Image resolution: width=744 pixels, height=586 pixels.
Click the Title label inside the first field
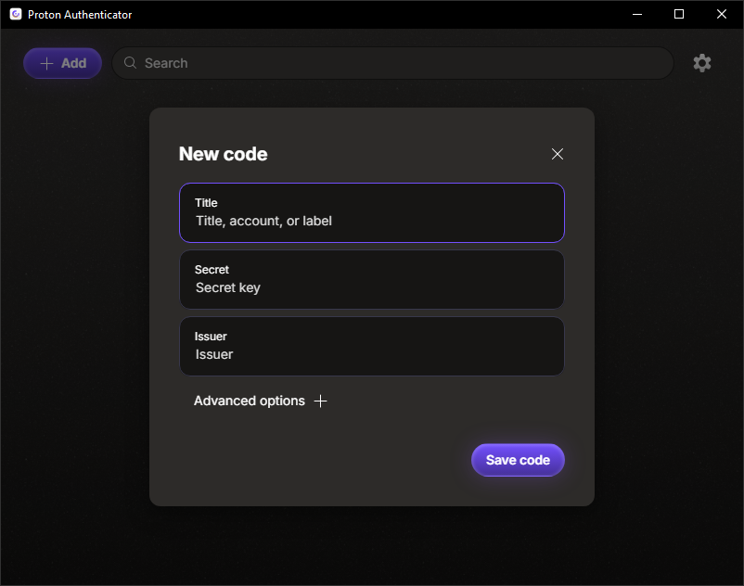pyautogui.click(x=206, y=202)
